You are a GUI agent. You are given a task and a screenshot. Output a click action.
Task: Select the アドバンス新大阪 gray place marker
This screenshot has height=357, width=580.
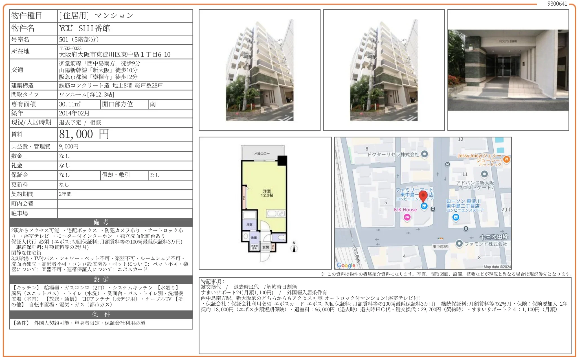(484, 174)
